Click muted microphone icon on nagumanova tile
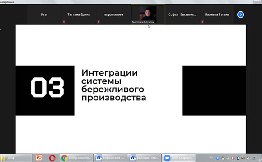This screenshot has height=162, width=262. click(98, 22)
